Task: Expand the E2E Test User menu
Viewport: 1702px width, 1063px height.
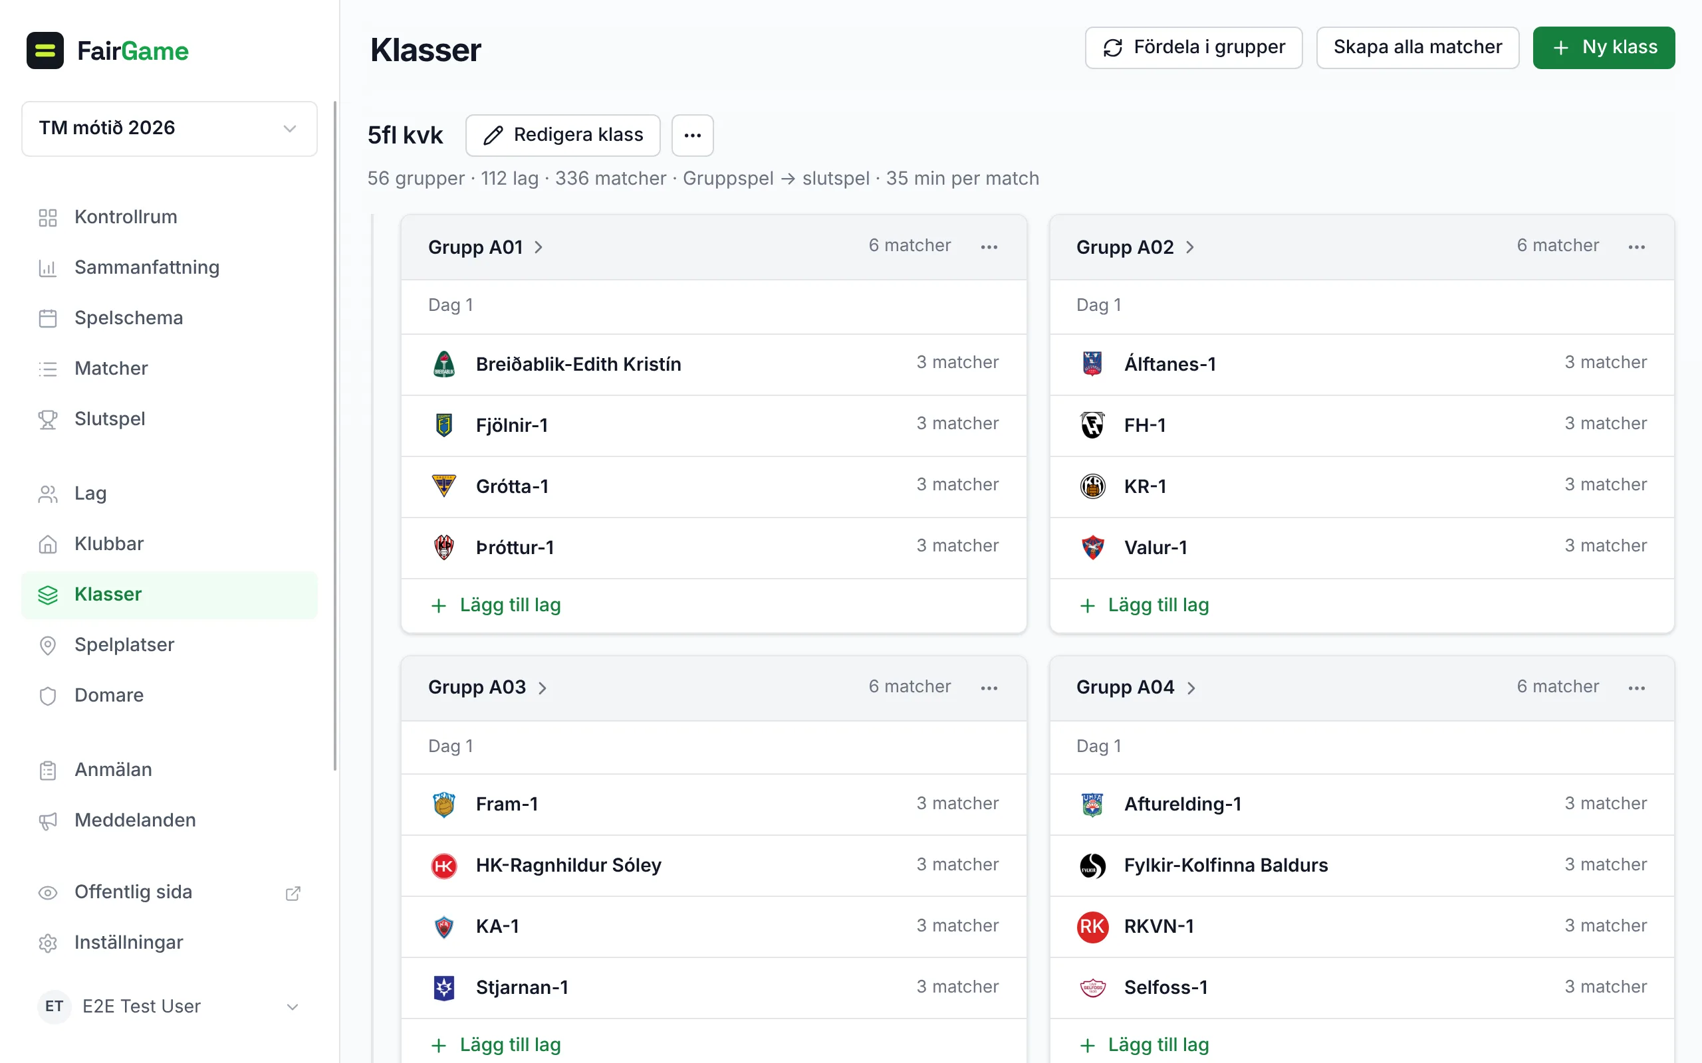Action: pyautogui.click(x=170, y=1006)
